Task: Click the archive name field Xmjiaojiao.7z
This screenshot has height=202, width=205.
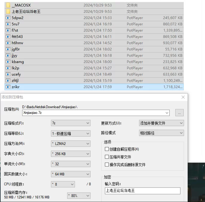Action: tap(96, 113)
